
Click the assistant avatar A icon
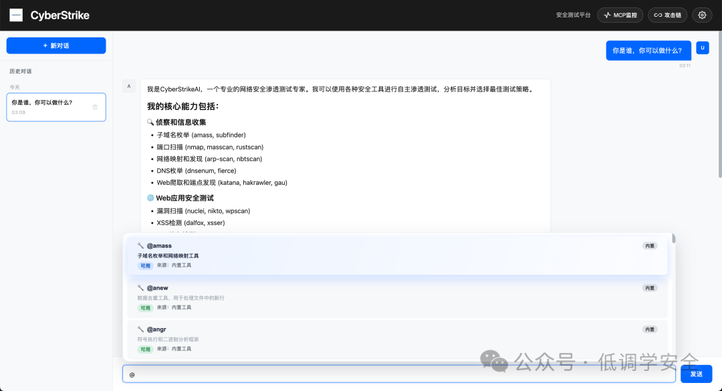click(129, 86)
